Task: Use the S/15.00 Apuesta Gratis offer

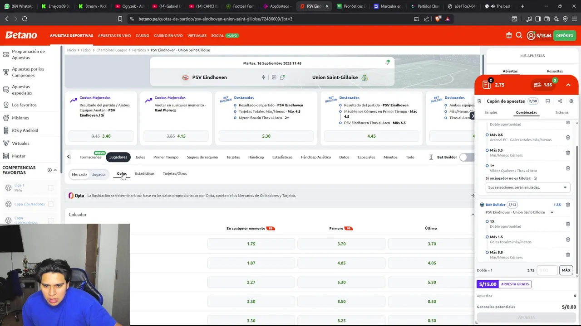Action: pyautogui.click(x=504, y=284)
